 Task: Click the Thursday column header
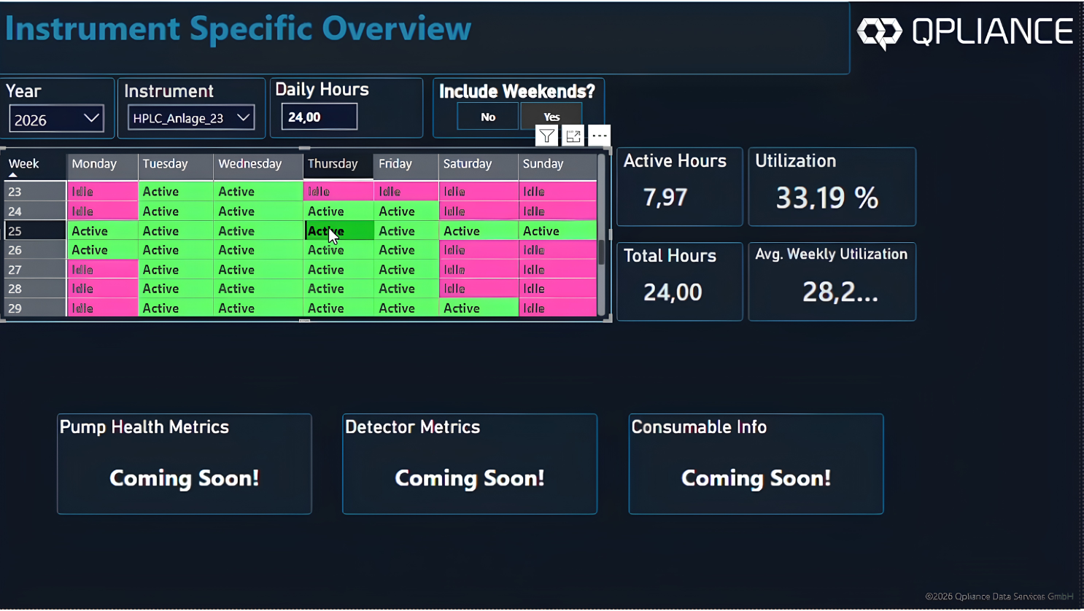(338, 165)
